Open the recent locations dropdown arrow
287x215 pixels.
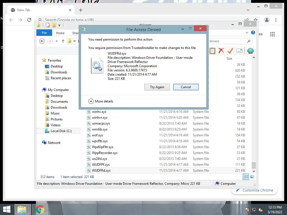(x=57, y=41)
